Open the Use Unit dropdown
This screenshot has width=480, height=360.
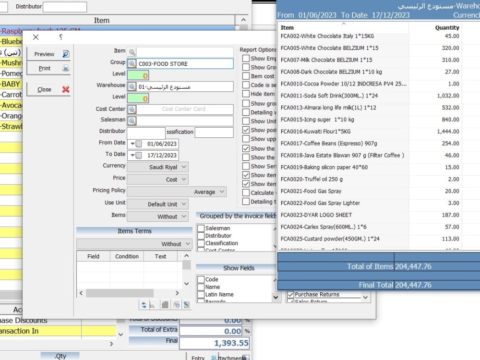tap(157, 204)
